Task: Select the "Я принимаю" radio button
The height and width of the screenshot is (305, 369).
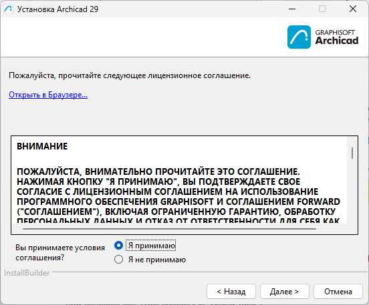Action: (x=118, y=246)
